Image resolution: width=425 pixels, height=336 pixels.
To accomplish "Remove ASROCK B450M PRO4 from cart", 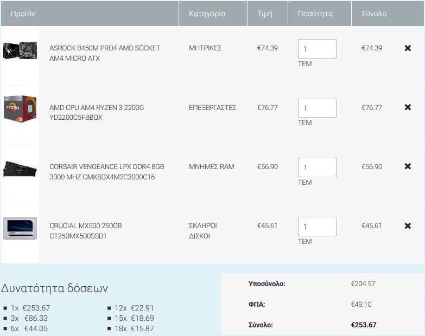I will (x=408, y=48).
